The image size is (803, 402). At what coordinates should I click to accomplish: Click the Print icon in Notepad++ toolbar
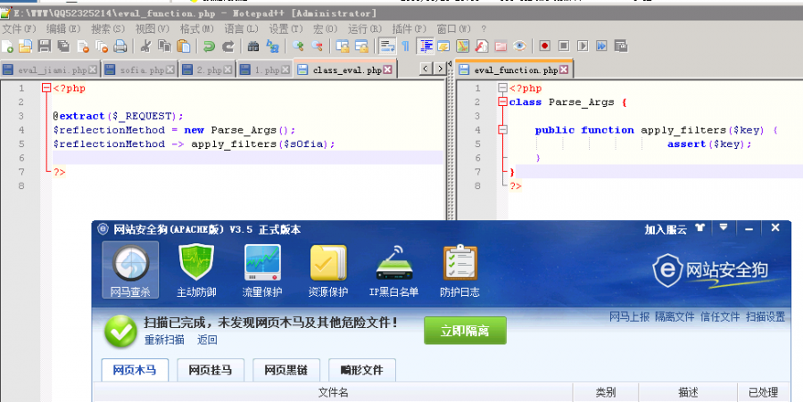click(x=120, y=45)
